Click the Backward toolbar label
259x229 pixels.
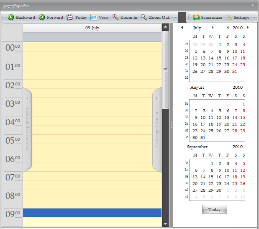click(x=26, y=17)
